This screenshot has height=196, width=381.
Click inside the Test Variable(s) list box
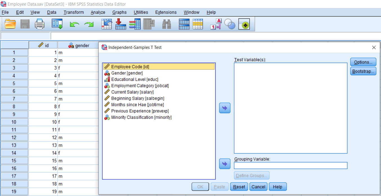click(x=291, y=108)
